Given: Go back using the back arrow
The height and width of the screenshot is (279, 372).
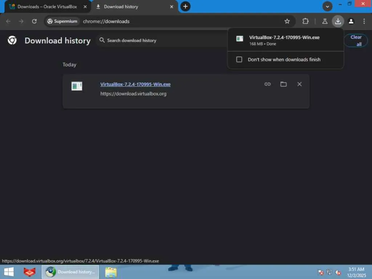Looking at the screenshot, I should click(8, 21).
